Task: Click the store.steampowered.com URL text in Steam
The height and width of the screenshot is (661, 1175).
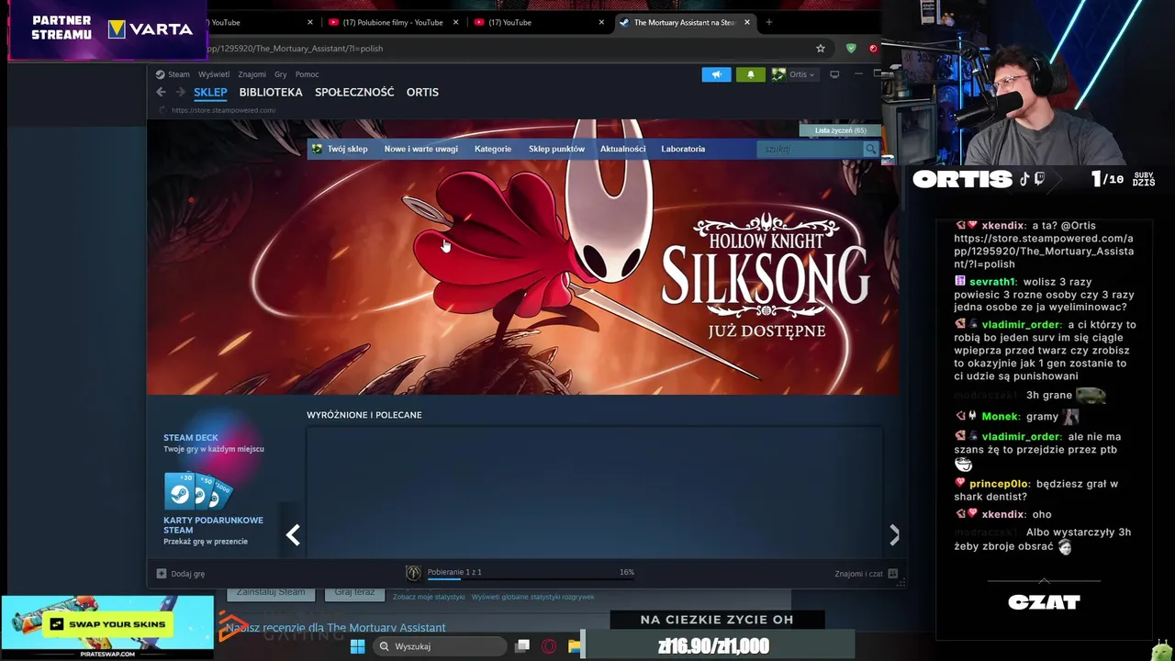Action: pos(223,110)
